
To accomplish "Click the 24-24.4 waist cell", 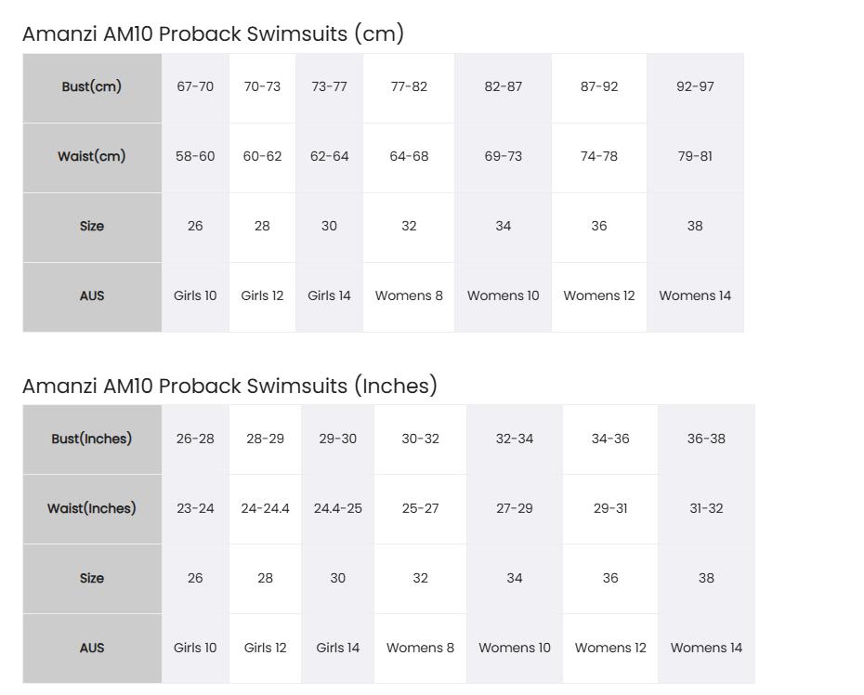I will [265, 509].
